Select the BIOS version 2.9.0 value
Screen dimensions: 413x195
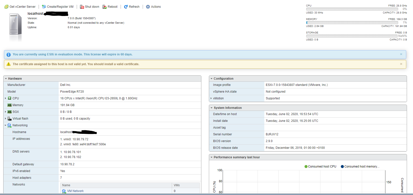269,141
